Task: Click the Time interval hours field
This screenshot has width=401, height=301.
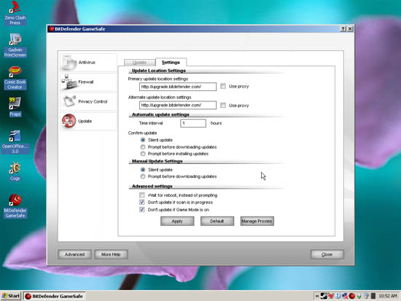Action: 193,123
